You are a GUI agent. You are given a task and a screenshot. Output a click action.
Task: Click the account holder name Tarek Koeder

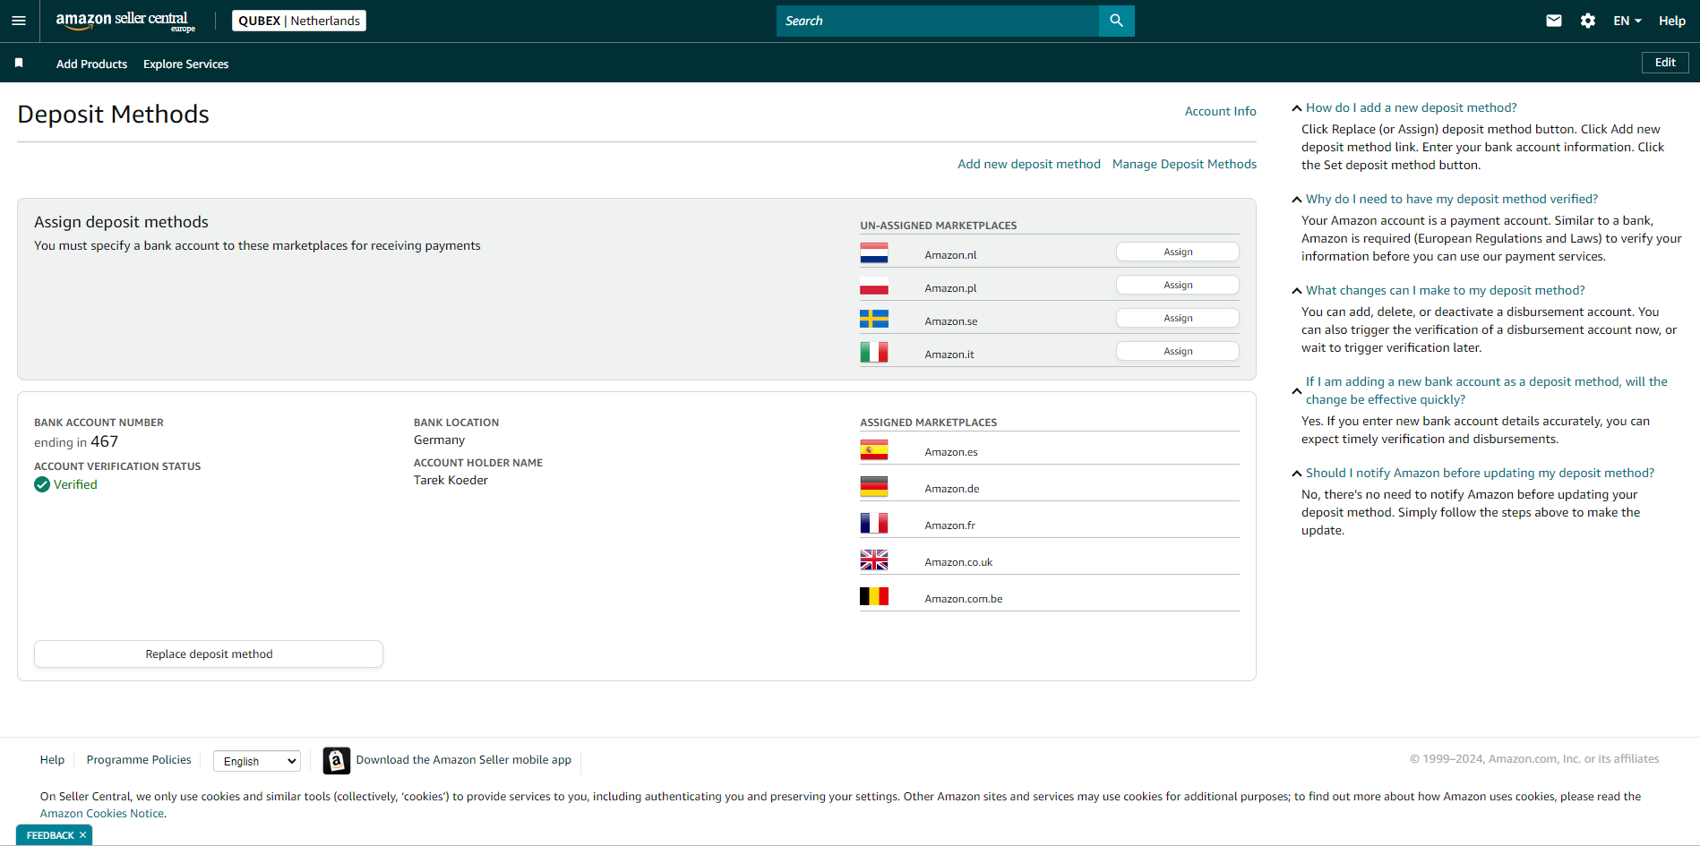pos(451,481)
